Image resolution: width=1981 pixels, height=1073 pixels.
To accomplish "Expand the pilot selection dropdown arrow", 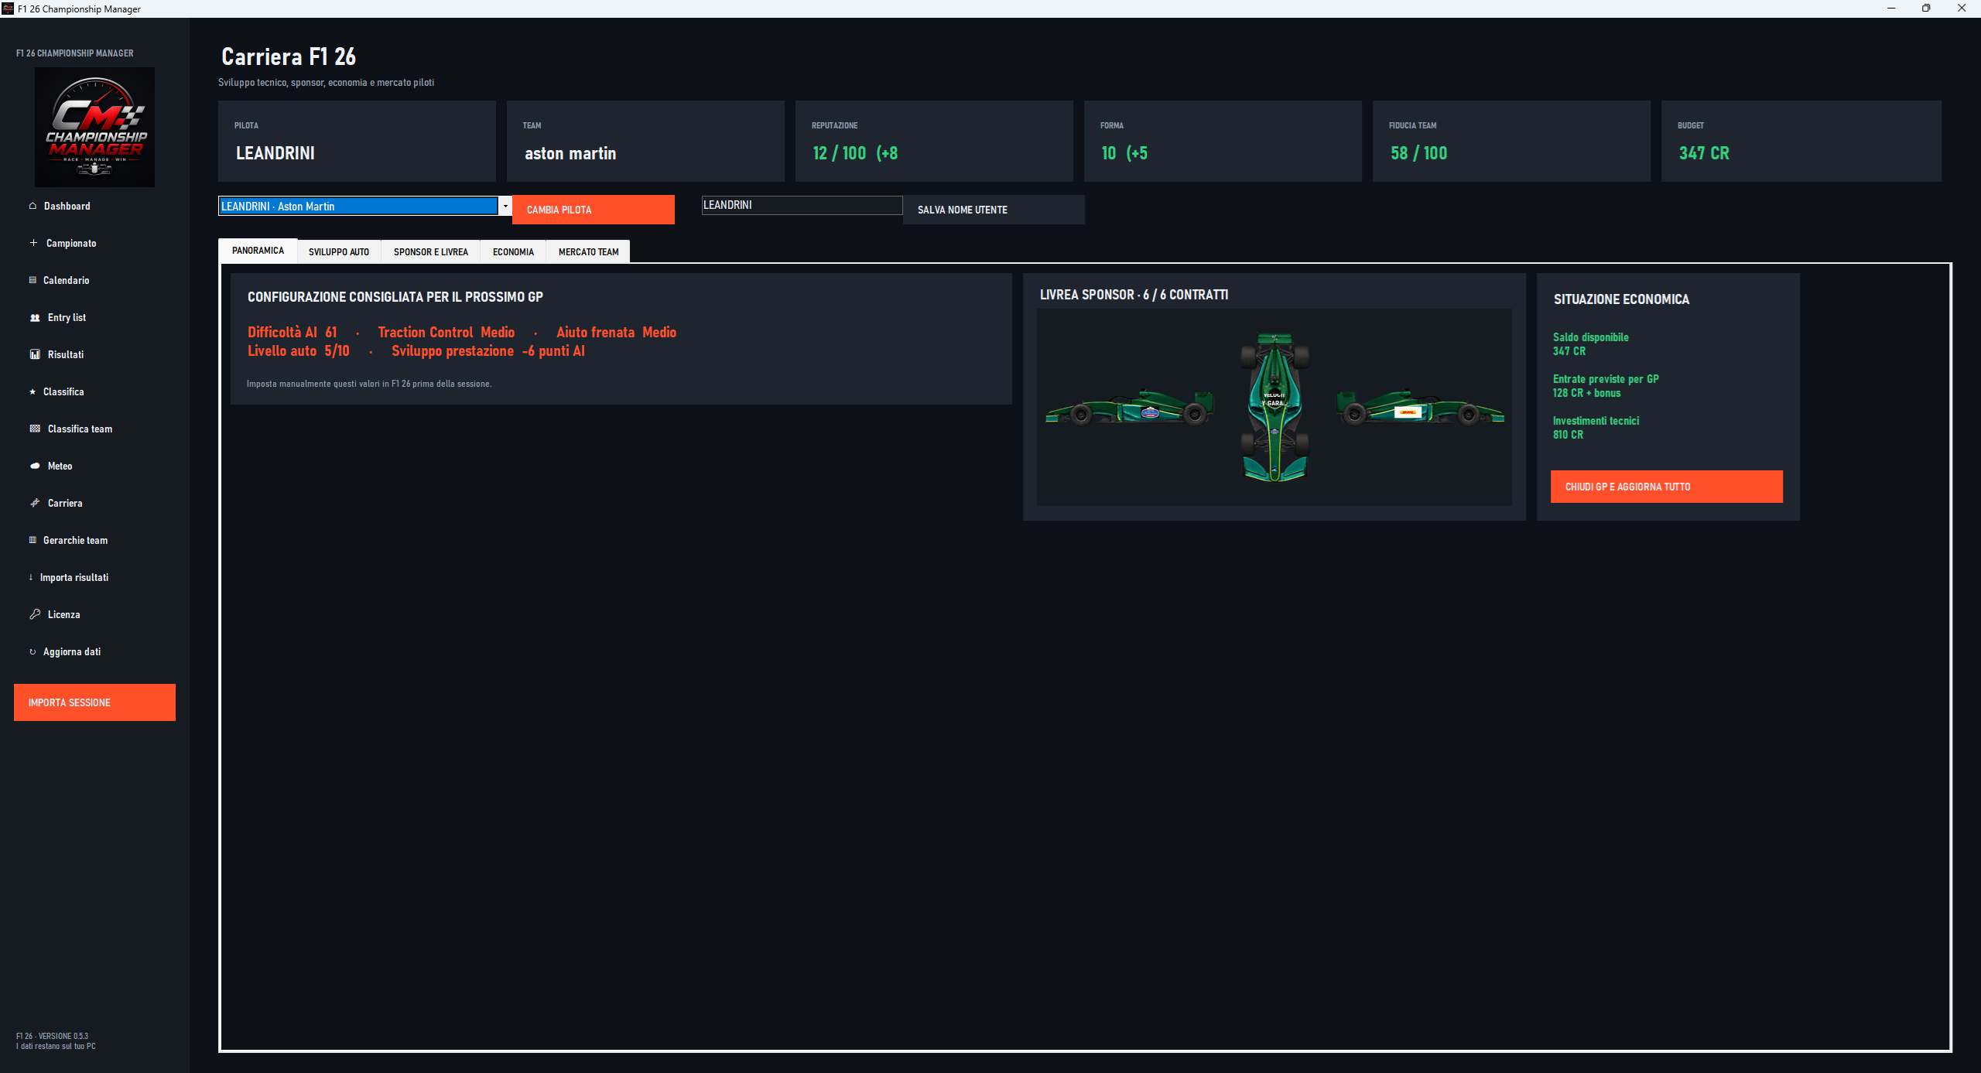I will (505, 206).
